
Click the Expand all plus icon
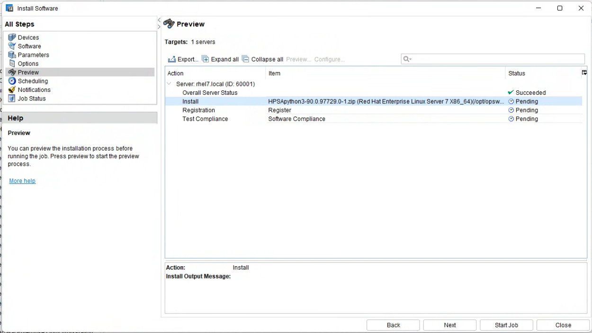[205, 59]
